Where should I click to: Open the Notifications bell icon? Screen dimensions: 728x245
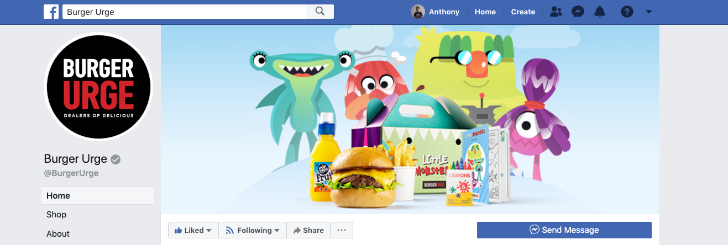click(x=600, y=12)
